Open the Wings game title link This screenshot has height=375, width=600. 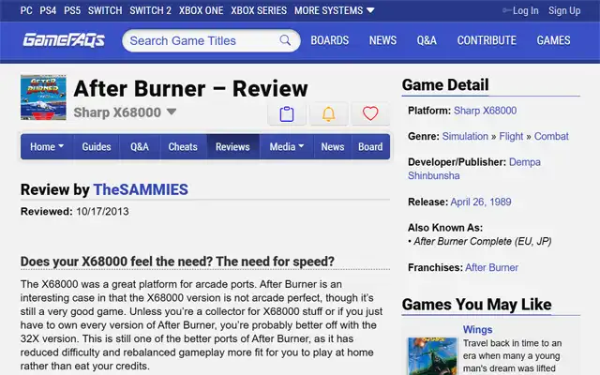477,329
